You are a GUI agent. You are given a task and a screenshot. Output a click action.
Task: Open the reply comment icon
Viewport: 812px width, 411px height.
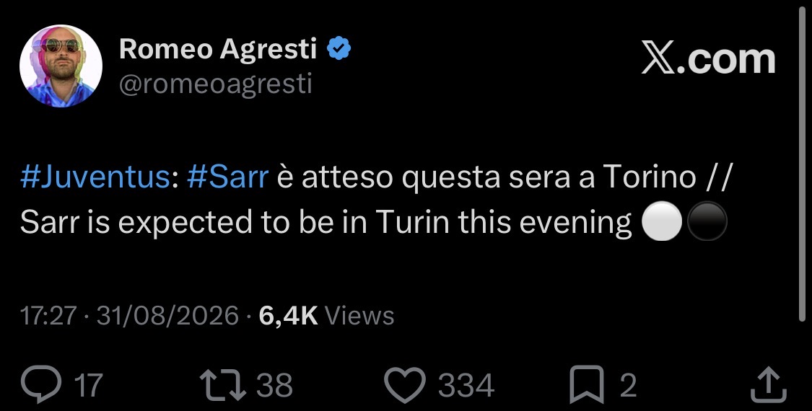point(41,384)
